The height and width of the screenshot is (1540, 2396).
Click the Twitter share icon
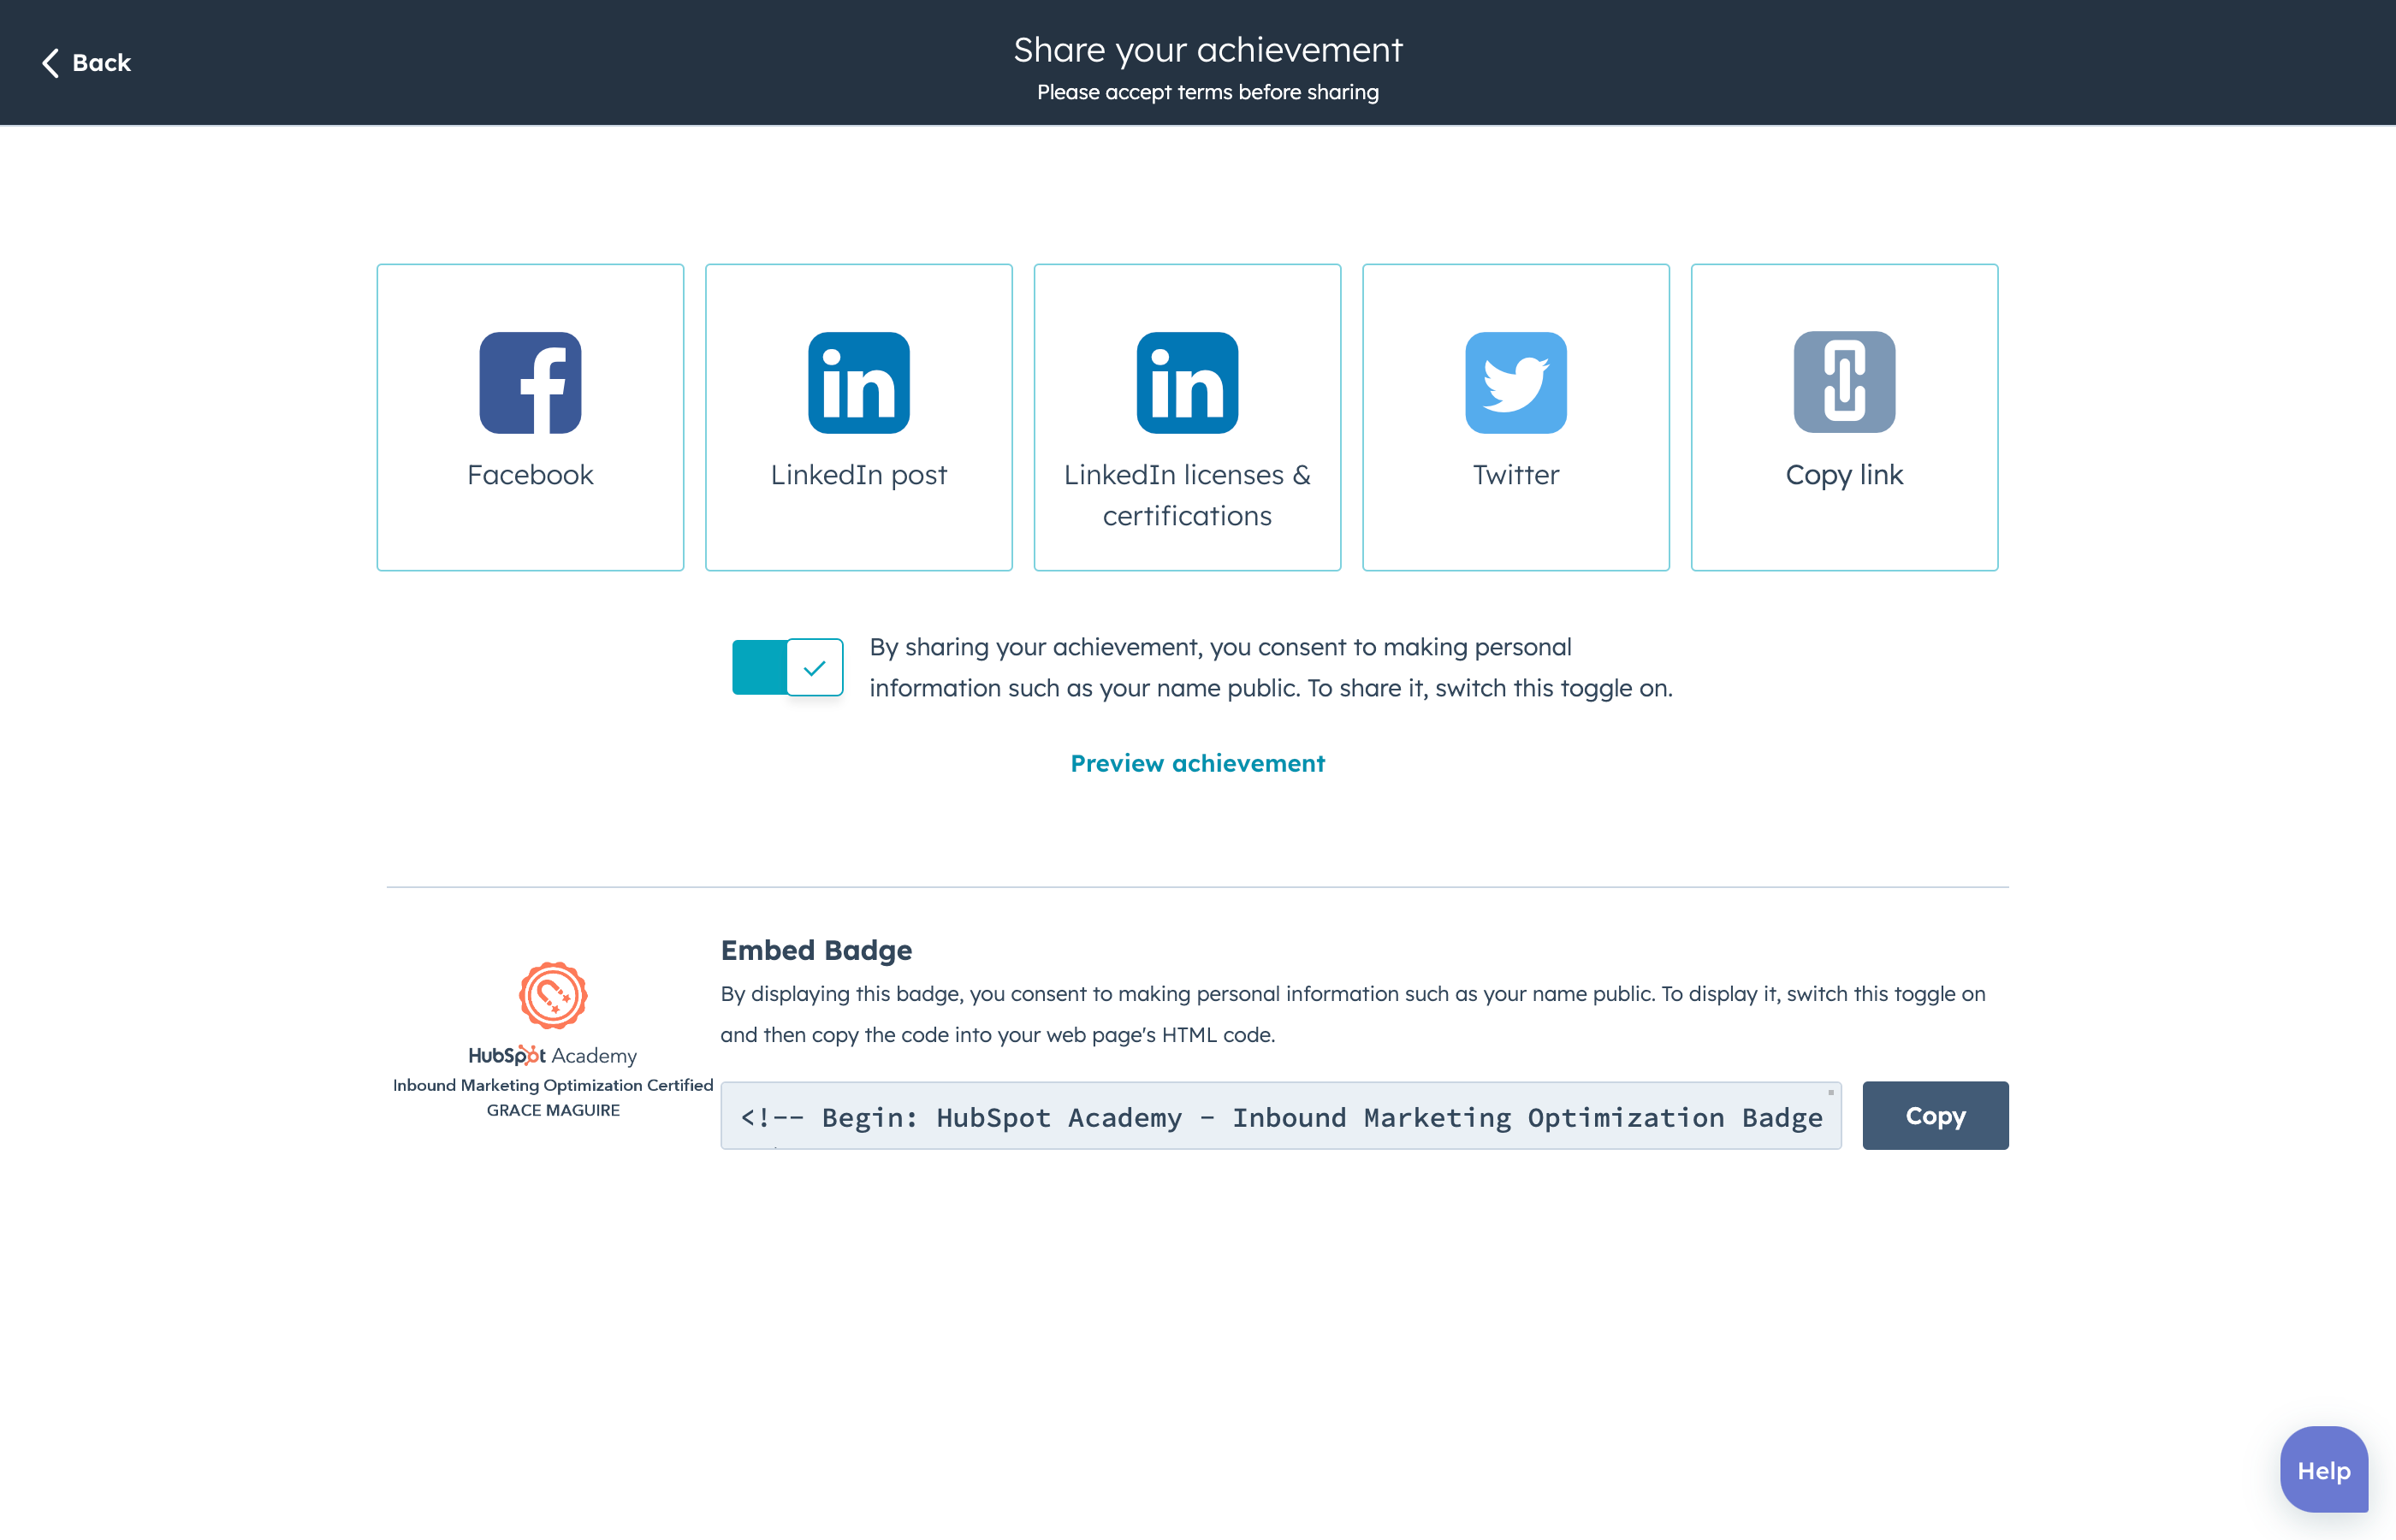[1515, 382]
